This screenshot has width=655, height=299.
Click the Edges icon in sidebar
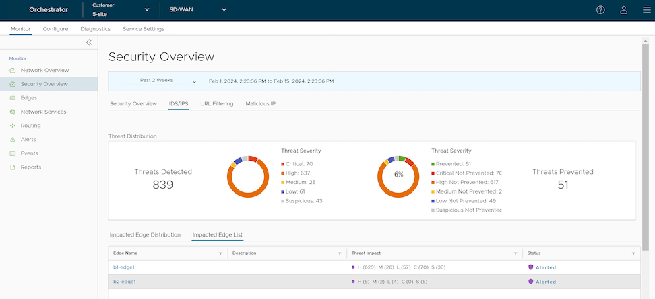[x=12, y=98]
